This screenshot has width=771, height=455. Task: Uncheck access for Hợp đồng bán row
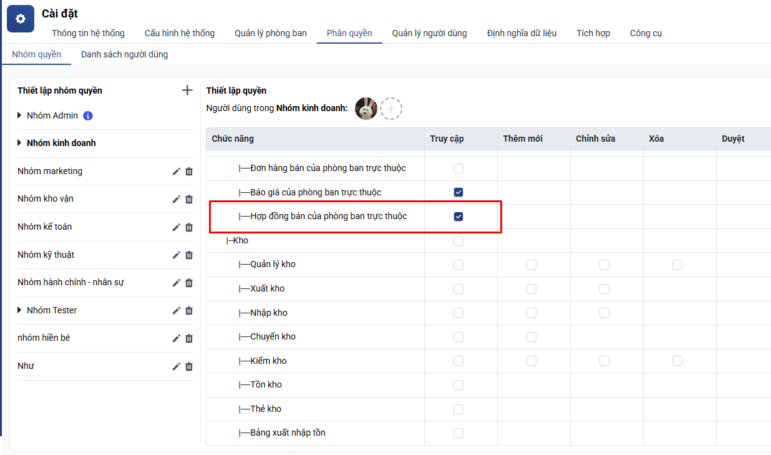click(x=458, y=217)
